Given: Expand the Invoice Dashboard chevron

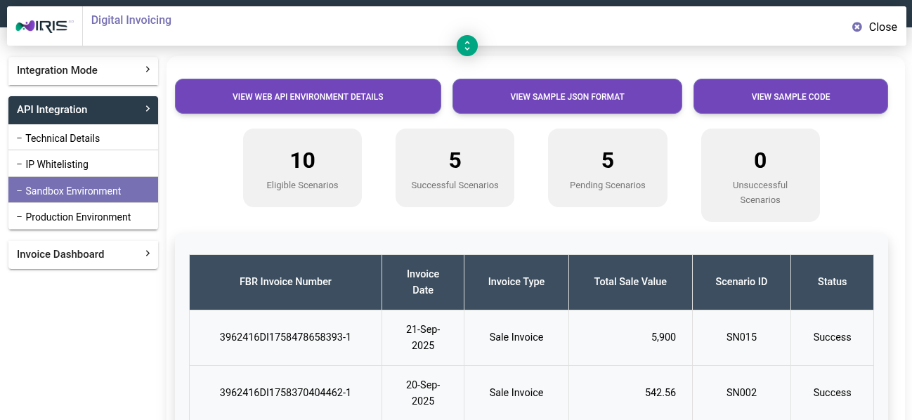Looking at the screenshot, I should tap(148, 254).
